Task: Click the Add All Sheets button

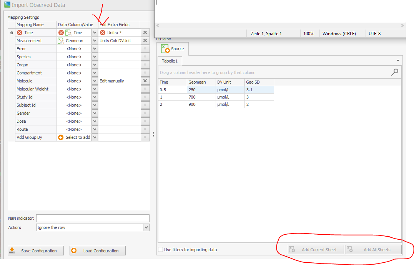Action: coord(374,249)
